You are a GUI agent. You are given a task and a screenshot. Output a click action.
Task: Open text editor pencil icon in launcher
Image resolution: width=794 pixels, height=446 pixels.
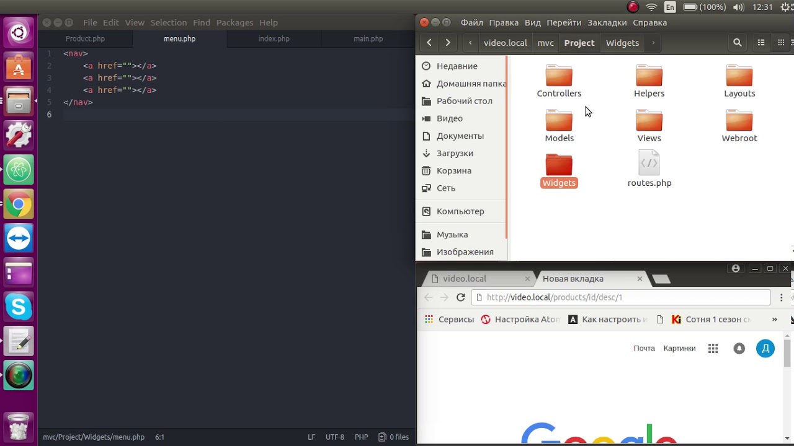coord(19,341)
